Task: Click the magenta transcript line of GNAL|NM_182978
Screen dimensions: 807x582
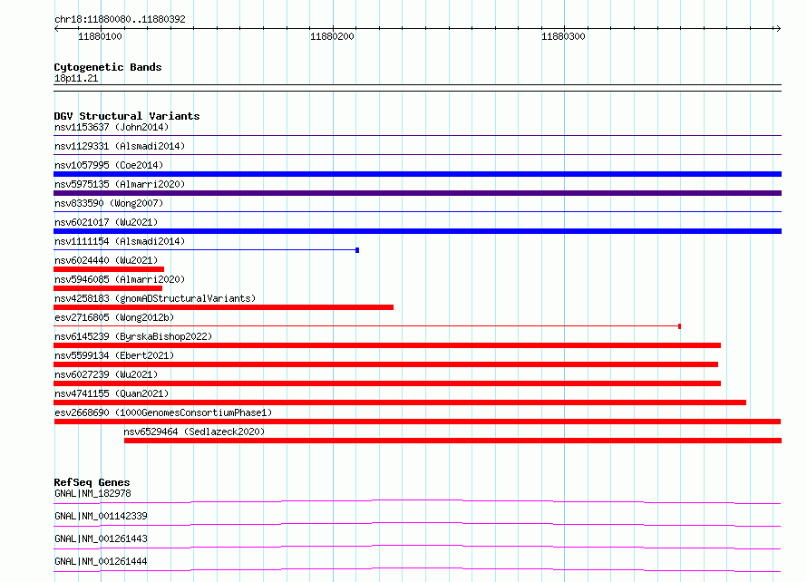Action: click(417, 501)
